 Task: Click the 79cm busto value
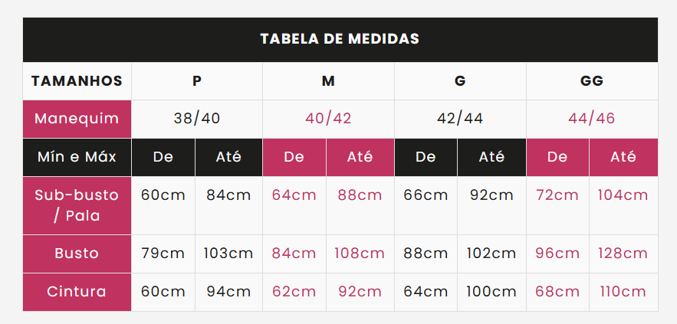point(163,254)
